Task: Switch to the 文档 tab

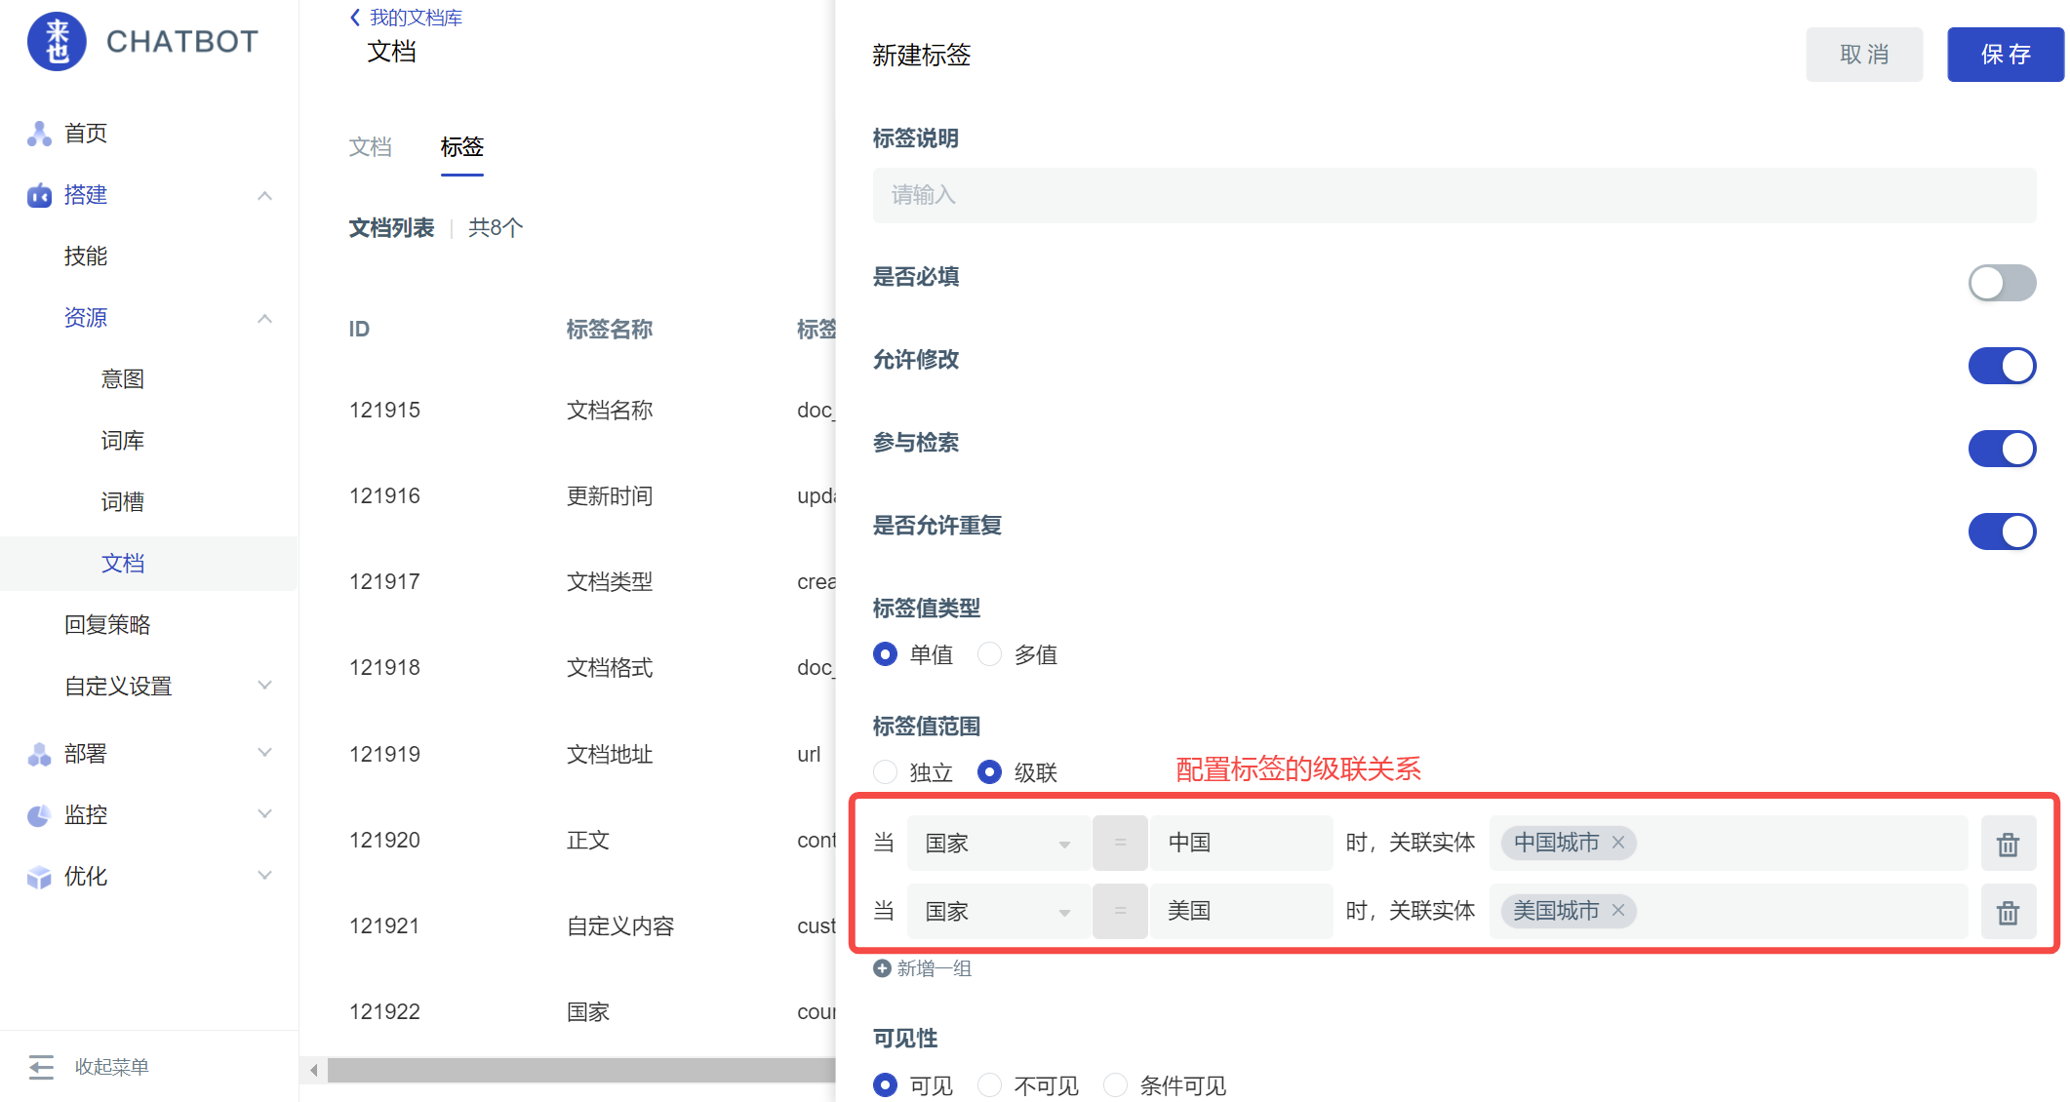Action: [x=371, y=147]
